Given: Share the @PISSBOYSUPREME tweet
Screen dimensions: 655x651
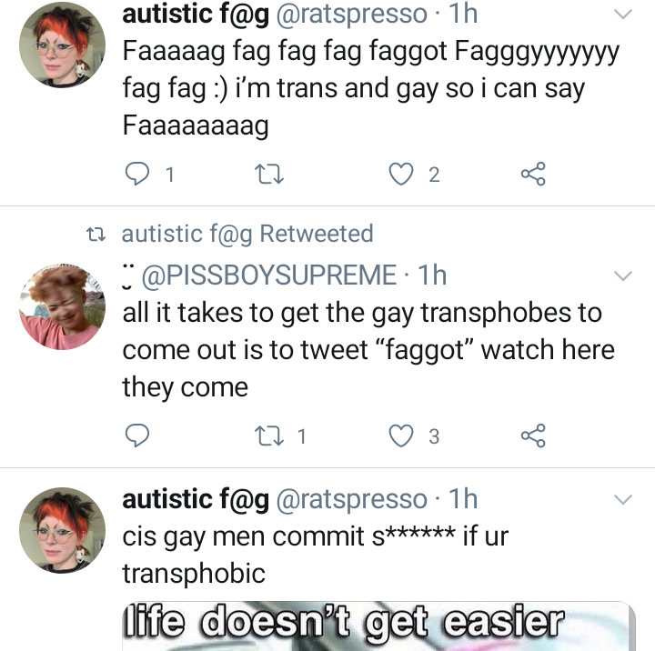Looking at the screenshot, I should (533, 436).
